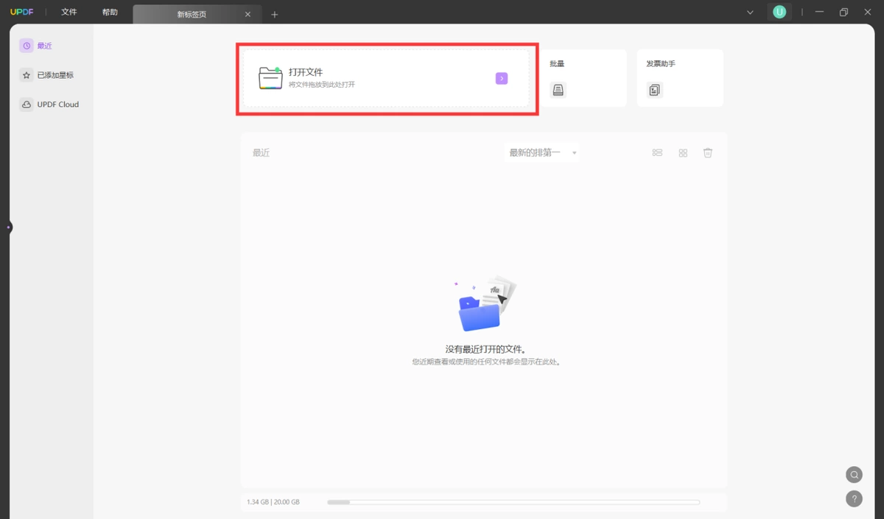Add a new tab with plus button
The image size is (884, 519).
point(275,14)
